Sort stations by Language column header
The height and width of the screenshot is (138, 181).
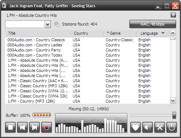click(x=153, y=33)
